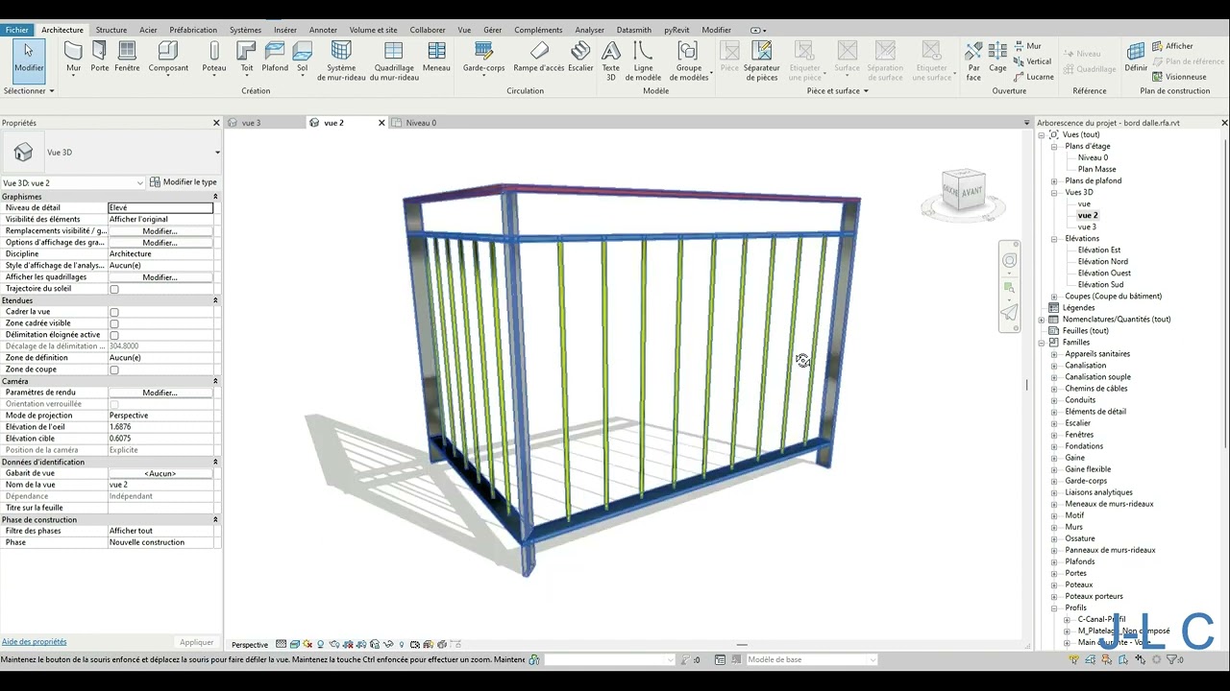Select the Escalier stair tool

(x=580, y=58)
